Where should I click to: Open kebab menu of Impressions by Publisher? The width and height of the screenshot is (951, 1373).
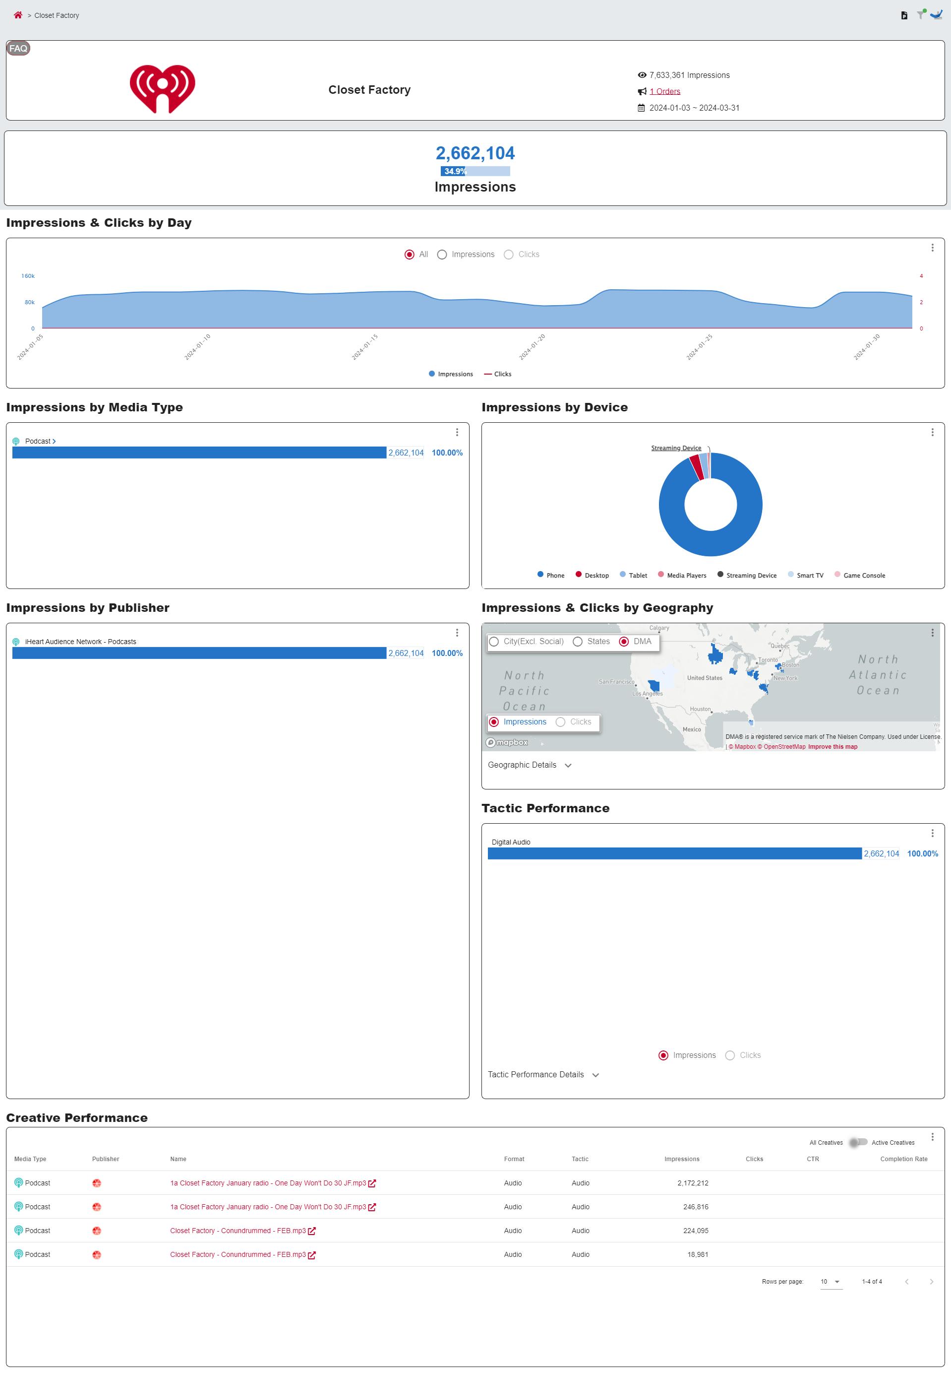(x=457, y=633)
